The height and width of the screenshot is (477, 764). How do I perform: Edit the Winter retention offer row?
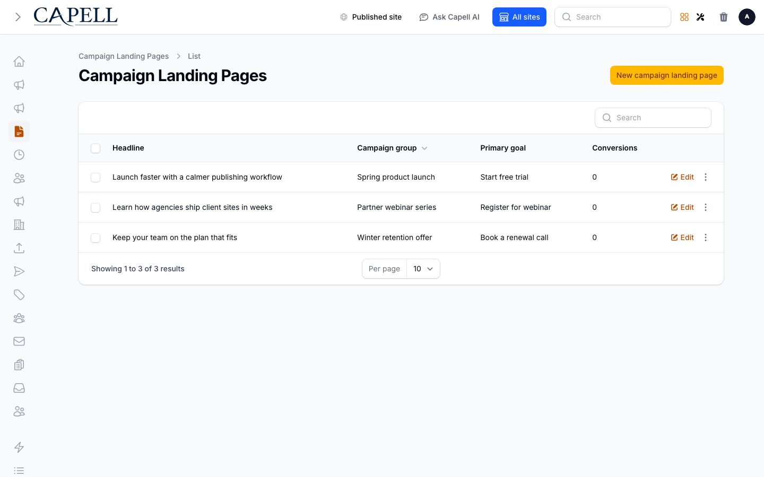[x=682, y=237]
